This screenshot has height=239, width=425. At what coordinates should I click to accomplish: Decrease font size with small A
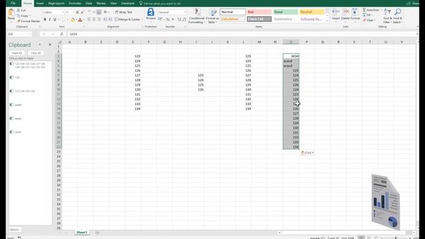pyautogui.click(x=82, y=12)
